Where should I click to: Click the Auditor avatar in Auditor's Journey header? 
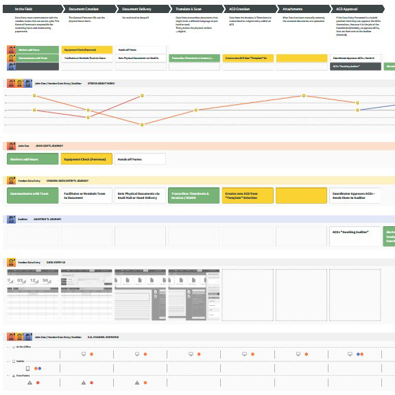pos(11,219)
